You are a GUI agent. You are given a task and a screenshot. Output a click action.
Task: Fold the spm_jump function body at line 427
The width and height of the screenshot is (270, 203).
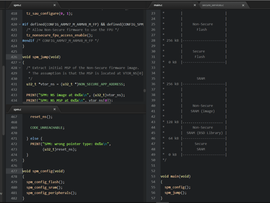pyautogui.click(x=20, y=62)
